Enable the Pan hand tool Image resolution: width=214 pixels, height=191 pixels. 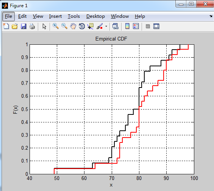click(x=73, y=26)
